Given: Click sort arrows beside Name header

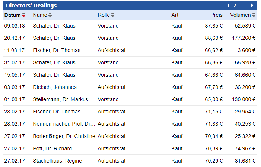Looking at the screenshot, I should [50, 15].
